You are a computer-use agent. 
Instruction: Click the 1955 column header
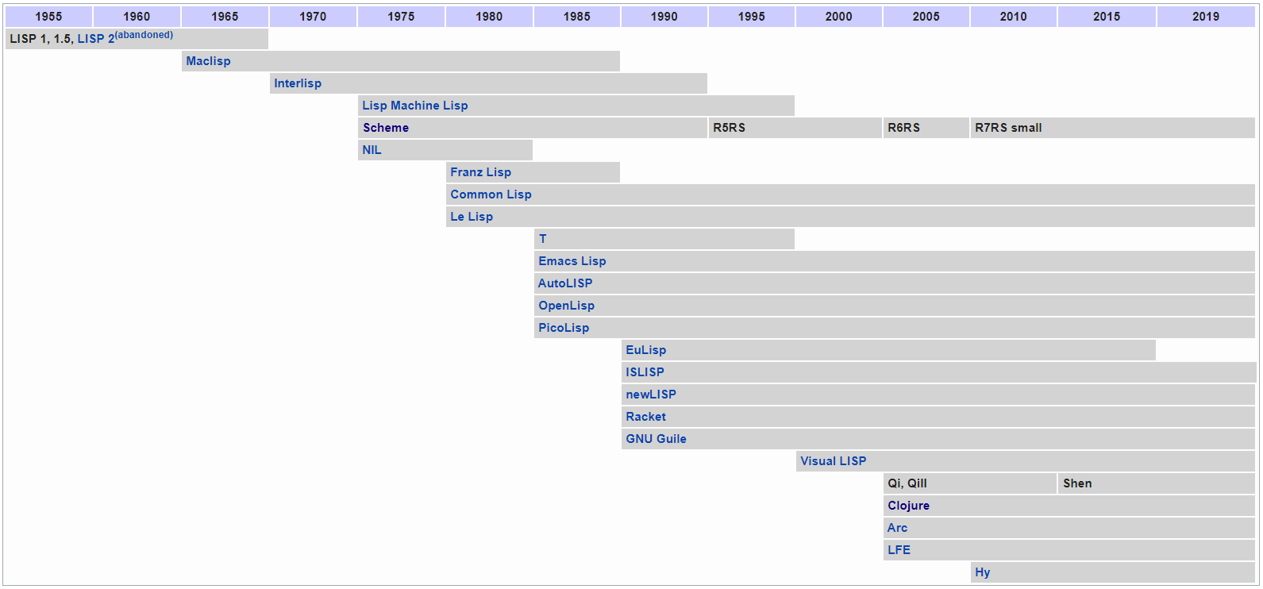[x=48, y=17]
